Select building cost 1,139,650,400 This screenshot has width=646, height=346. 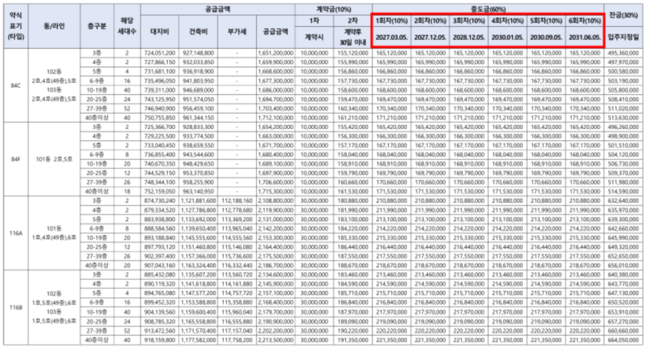(198, 228)
